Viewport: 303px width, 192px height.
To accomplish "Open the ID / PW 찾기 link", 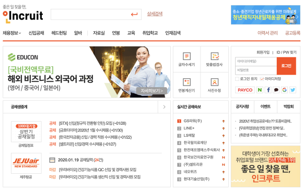I will click(286, 52).
